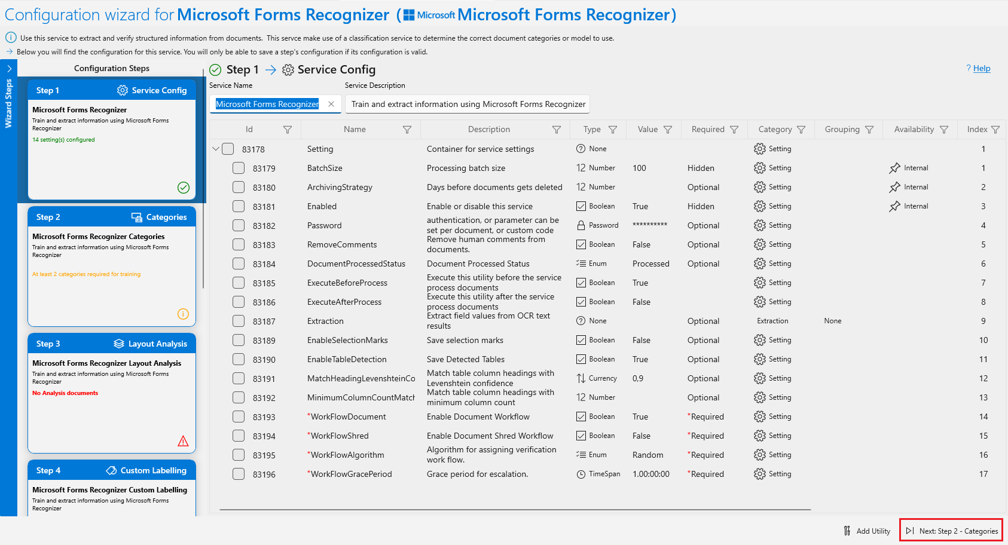Open the Description column filter
The image size is (1008, 545).
(557, 130)
